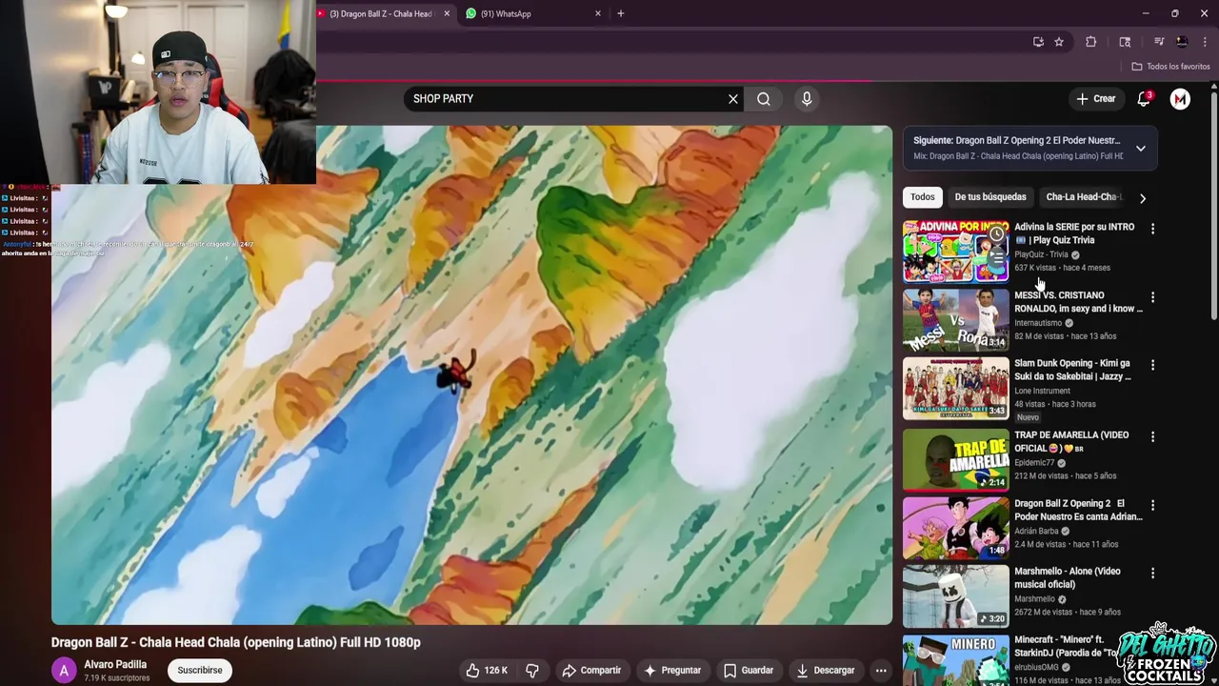Show more filter chips with right arrow
Image resolution: width=1219 pixels, height=686 pixels.
(1143, 198)
